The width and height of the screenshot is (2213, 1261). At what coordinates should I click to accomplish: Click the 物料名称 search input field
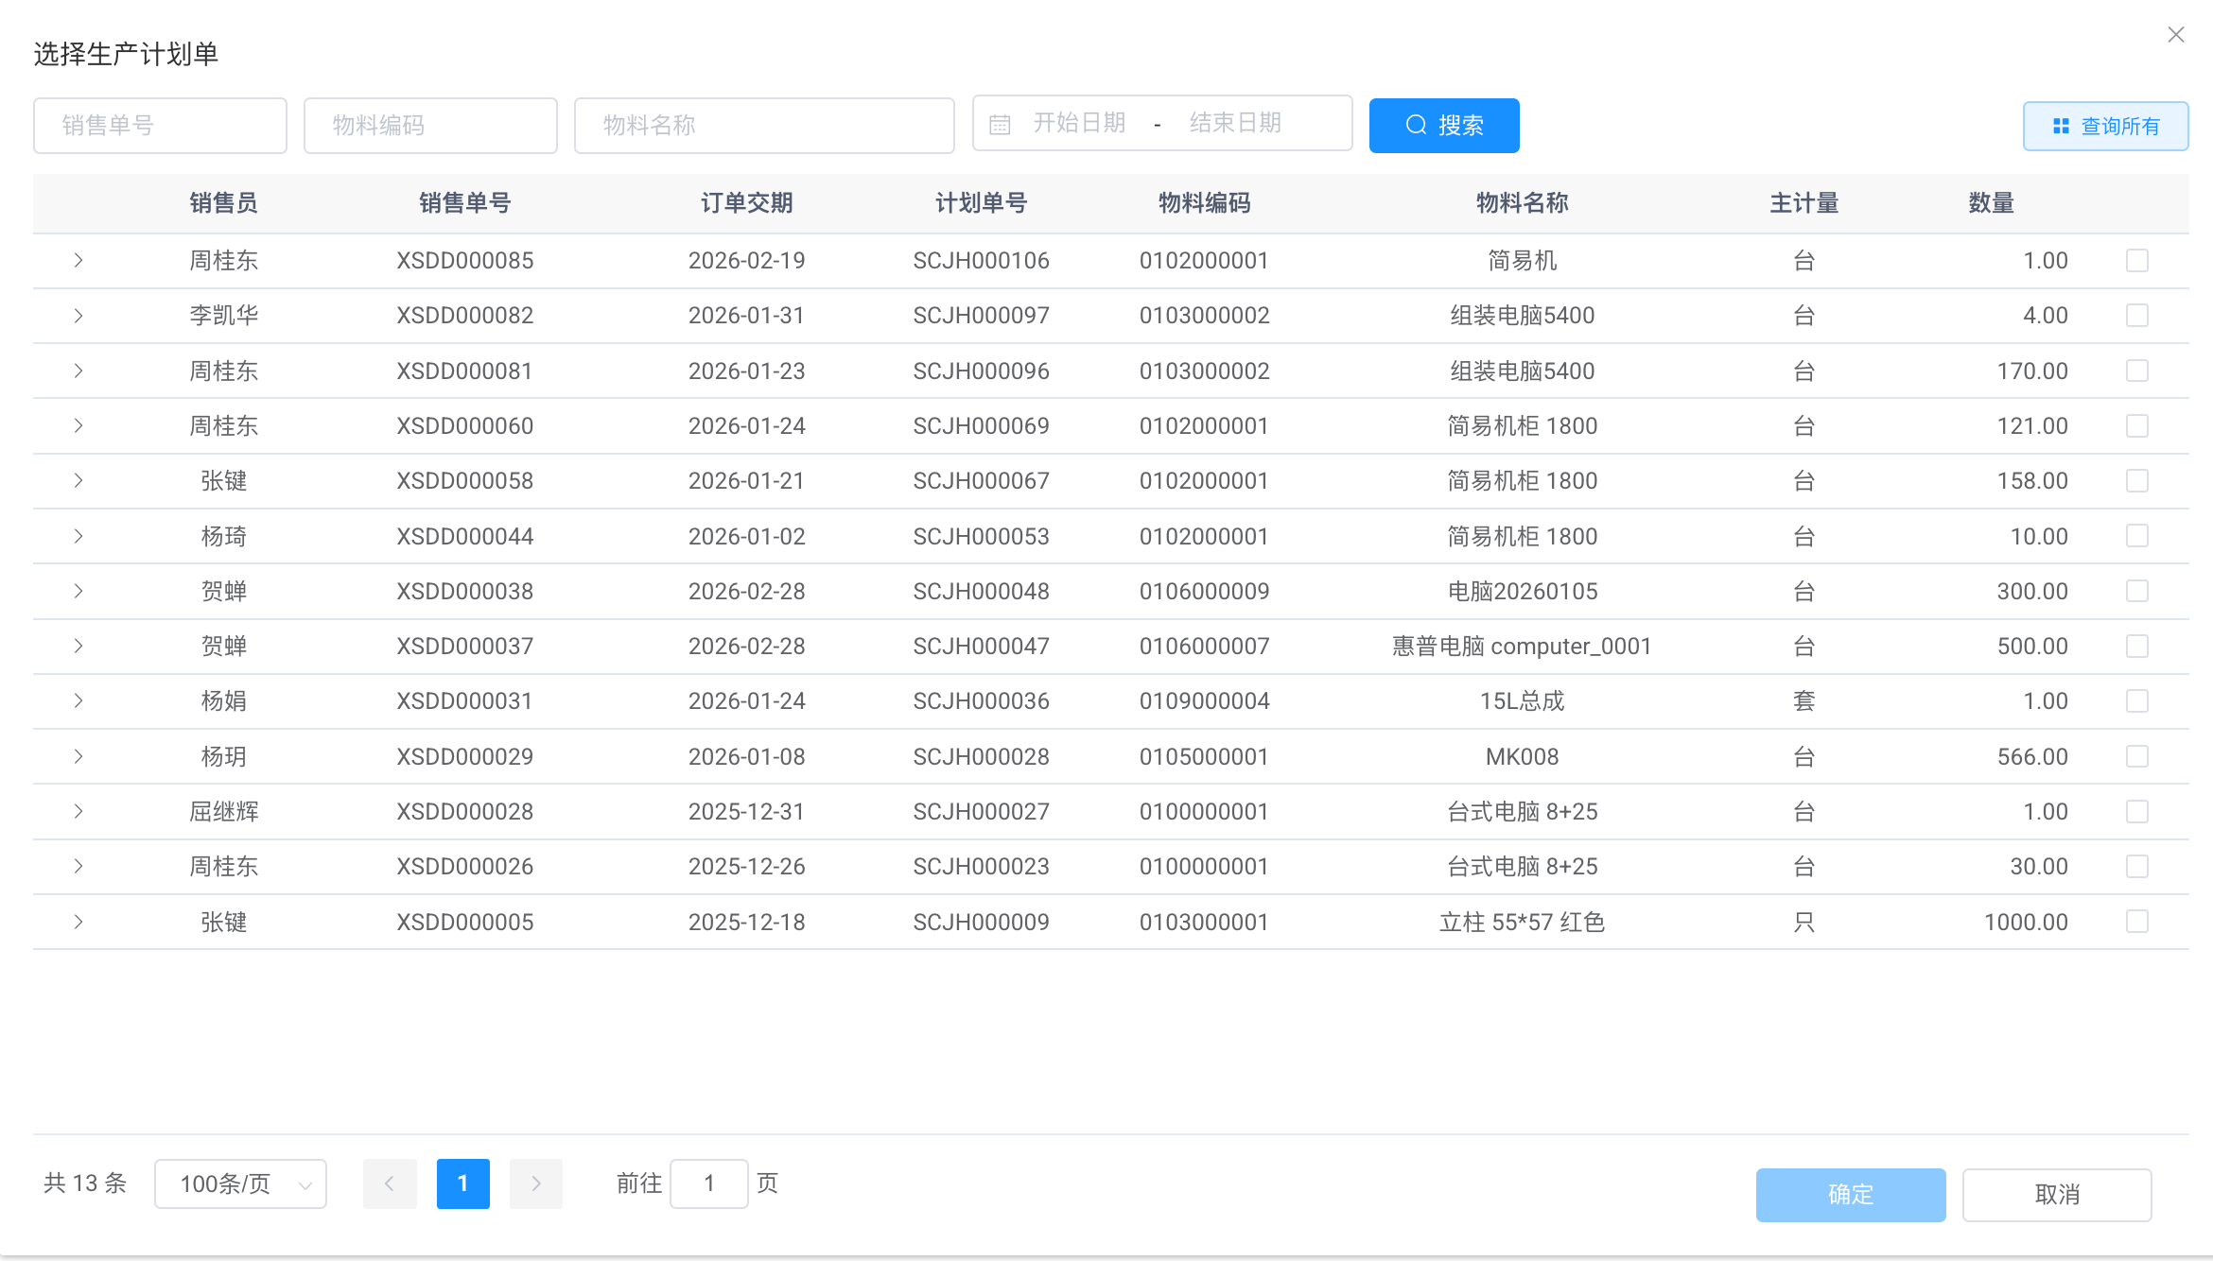tap(763, 125)
